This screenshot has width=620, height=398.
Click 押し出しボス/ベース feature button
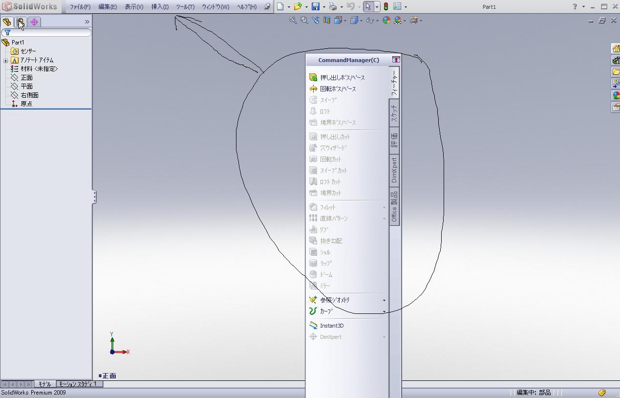coord(337,77)
